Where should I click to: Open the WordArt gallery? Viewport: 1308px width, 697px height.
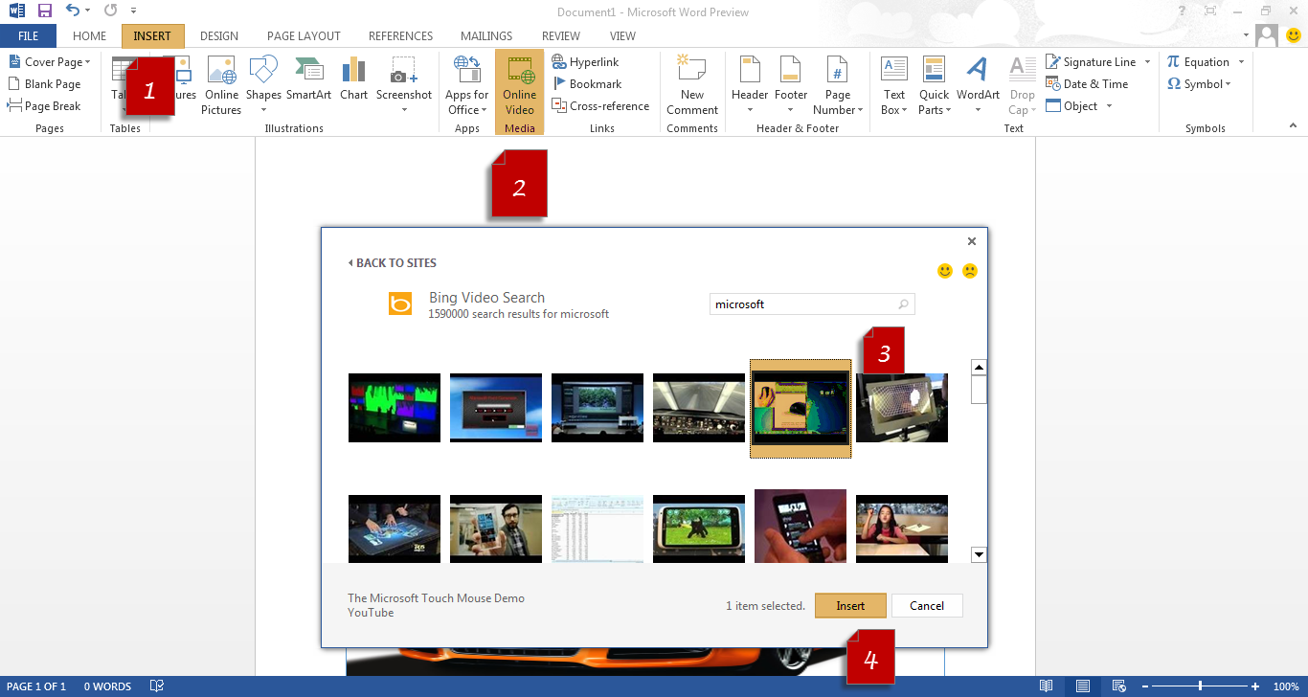click(x=978, y=85)
